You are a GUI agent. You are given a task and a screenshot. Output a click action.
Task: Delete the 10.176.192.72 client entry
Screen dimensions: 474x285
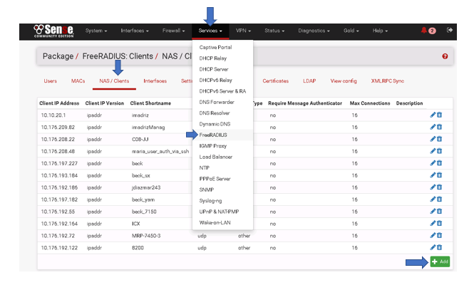point(439,235)
